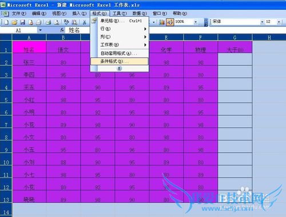Click the Excel workbook icon in menu bar
Viewport: 286px width, 217px height.
pos(6,14)
